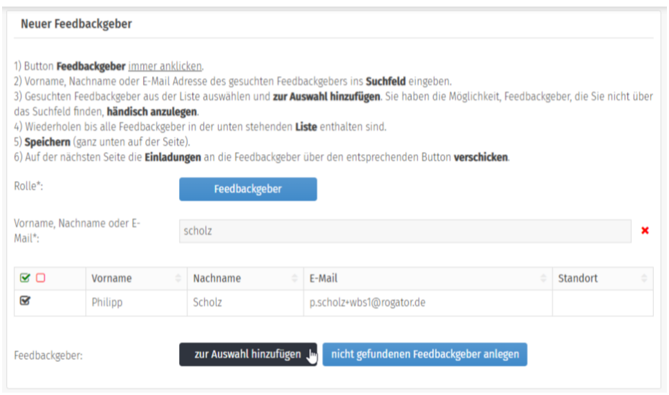
Task: Click 'zur Auswahl hinzufügen' button
Action: coord(247,354)
